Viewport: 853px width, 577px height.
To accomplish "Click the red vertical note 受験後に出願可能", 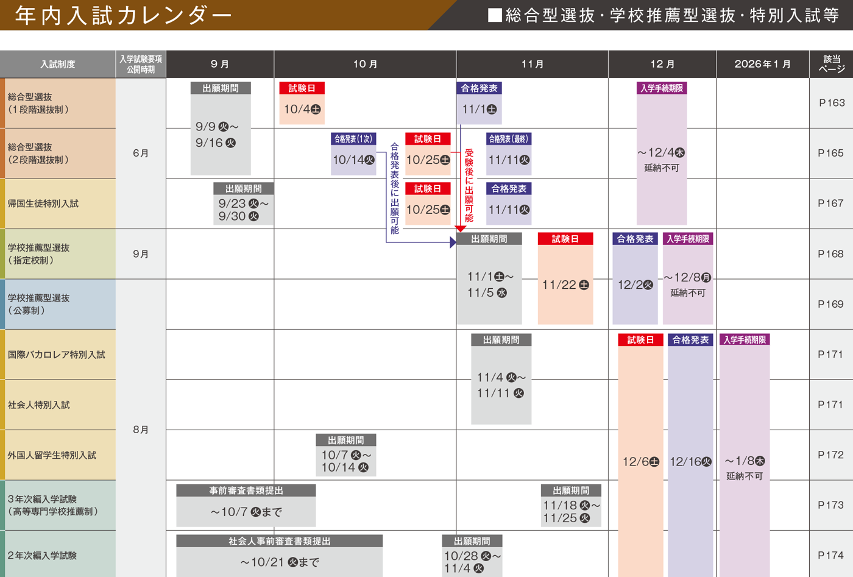I will tap(469, 185).
